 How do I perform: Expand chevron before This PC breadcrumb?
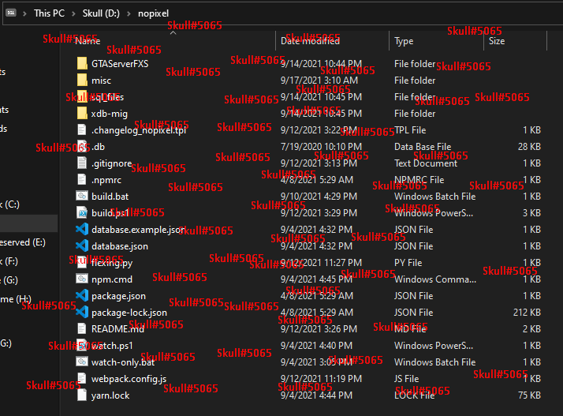click(24, 13)
